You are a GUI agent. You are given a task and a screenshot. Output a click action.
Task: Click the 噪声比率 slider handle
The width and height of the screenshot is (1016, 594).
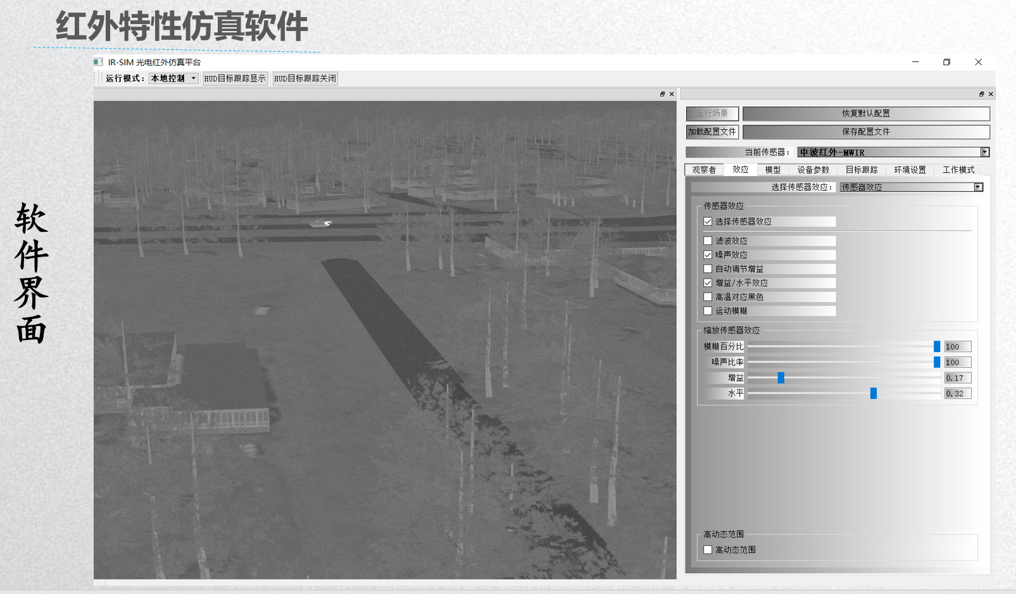(937, 362)
